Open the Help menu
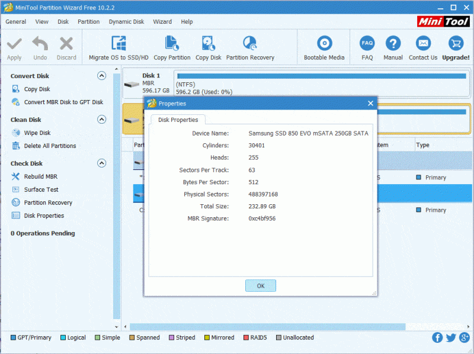474x354 pixels. pyautogui.click(x=187, y=22)
